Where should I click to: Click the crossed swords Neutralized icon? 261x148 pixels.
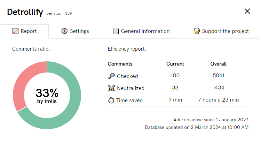click(111, 88)
